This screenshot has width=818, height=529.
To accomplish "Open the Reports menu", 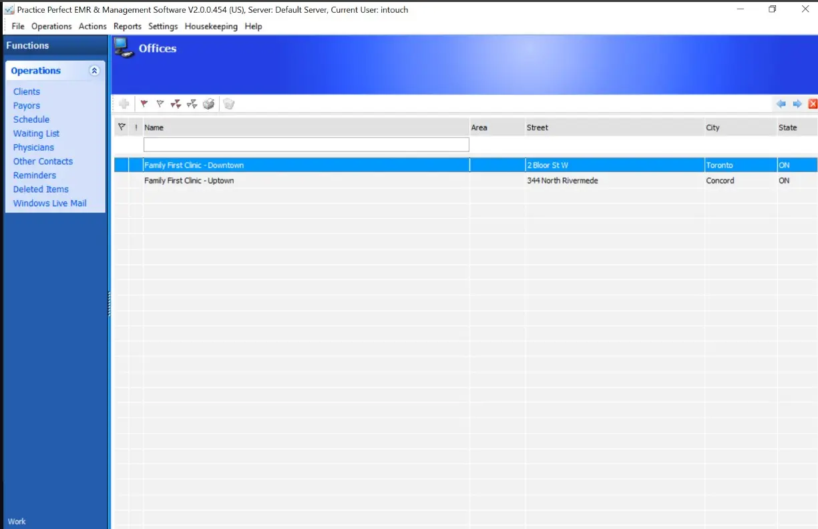I will tap(128, 26).
